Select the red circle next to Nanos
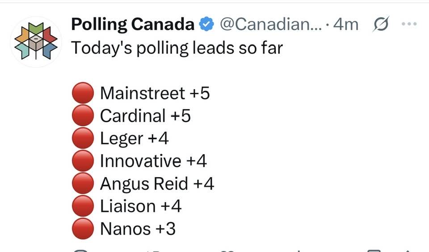 pos(83,229)
